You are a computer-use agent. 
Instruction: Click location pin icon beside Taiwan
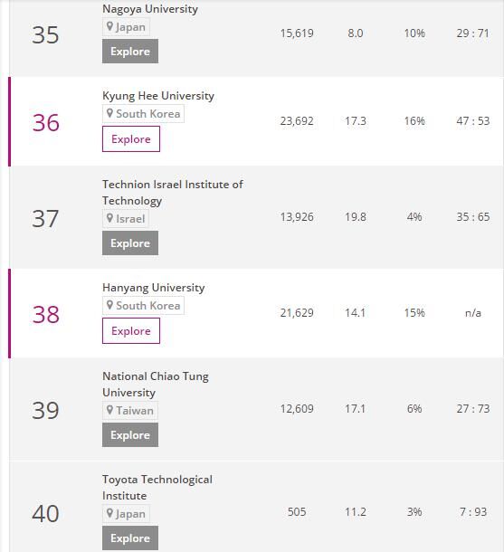coord(109,410)
